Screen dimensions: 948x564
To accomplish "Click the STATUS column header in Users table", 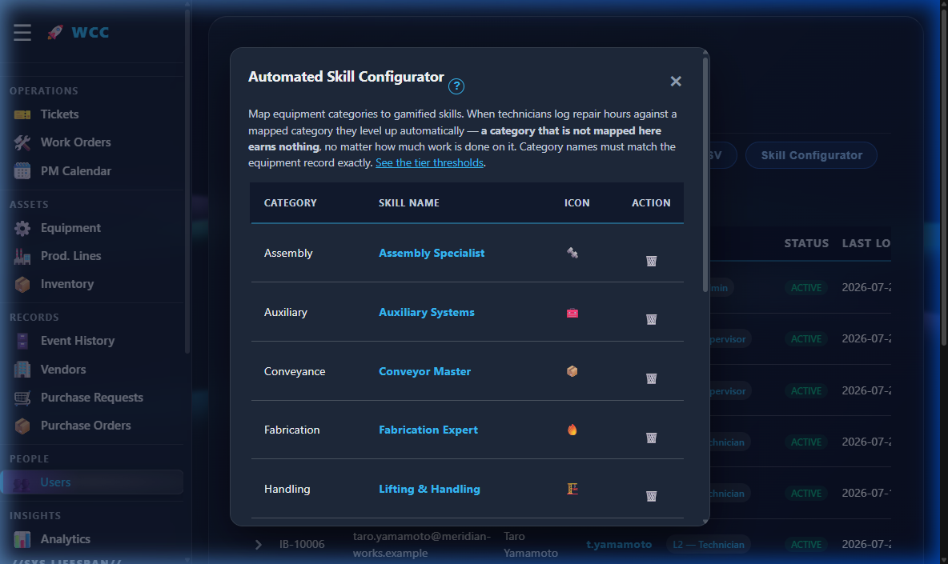I will [806, 243].
